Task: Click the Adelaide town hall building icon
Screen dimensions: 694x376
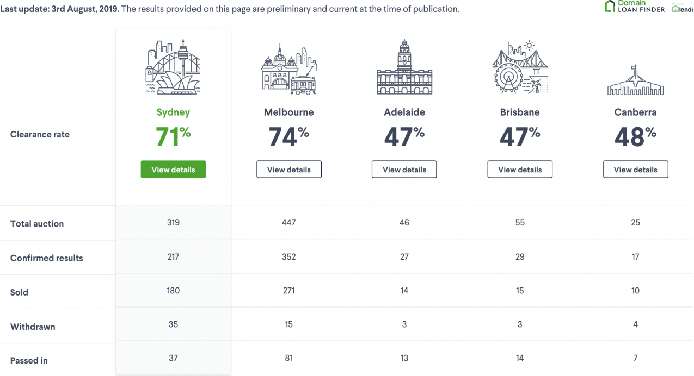Action: click(x=404, y=67)
